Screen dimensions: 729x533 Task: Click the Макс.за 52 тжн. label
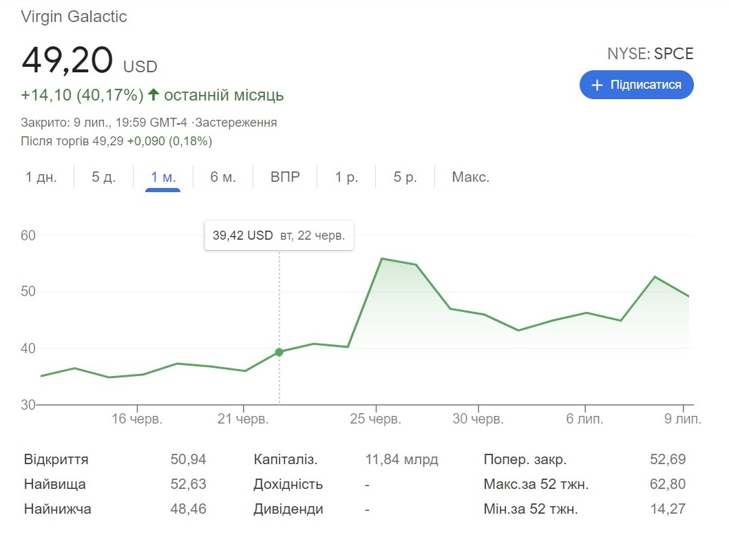pos(536,484)
